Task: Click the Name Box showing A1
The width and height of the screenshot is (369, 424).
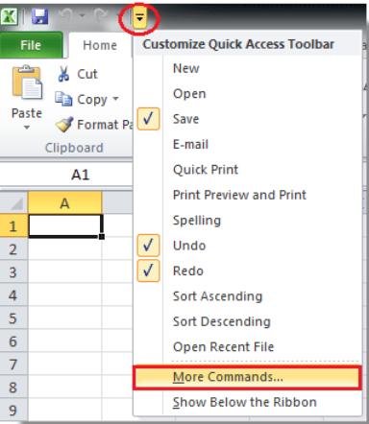Action: (x=66, y=175)
